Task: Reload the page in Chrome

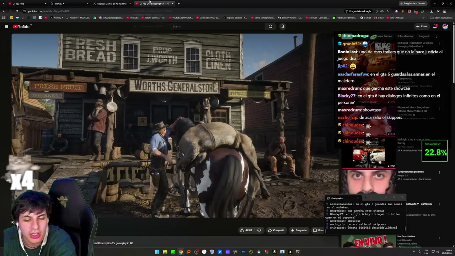Action: (17, 11)
